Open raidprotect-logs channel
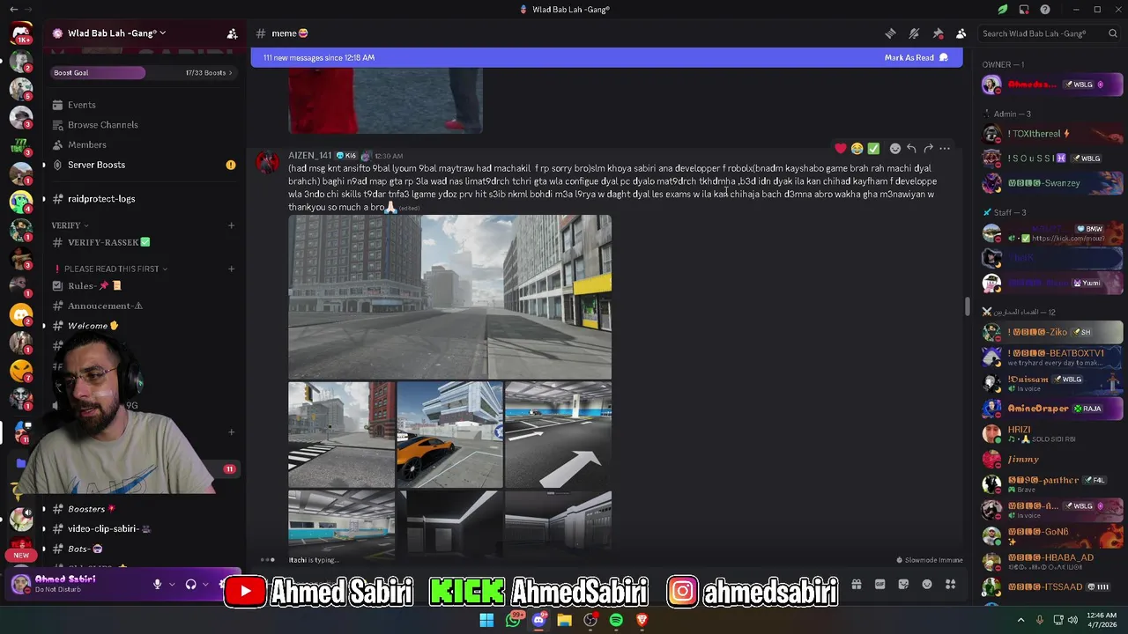 [143, 199]
